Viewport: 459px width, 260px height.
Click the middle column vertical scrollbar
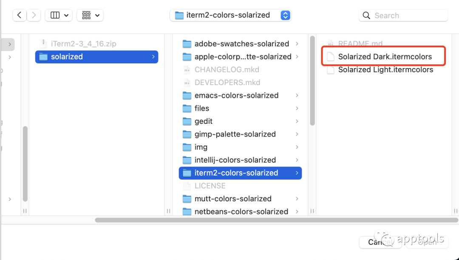point(312,81)
